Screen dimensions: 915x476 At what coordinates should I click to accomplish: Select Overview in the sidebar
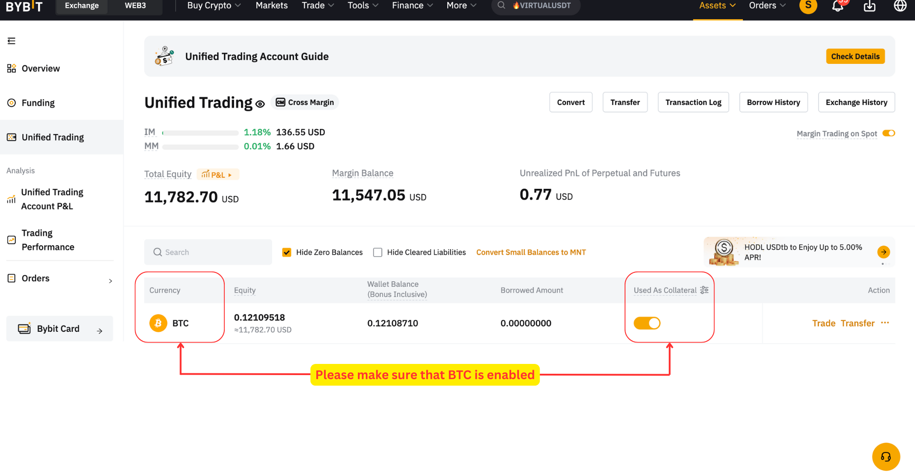(x=62, y=68)
